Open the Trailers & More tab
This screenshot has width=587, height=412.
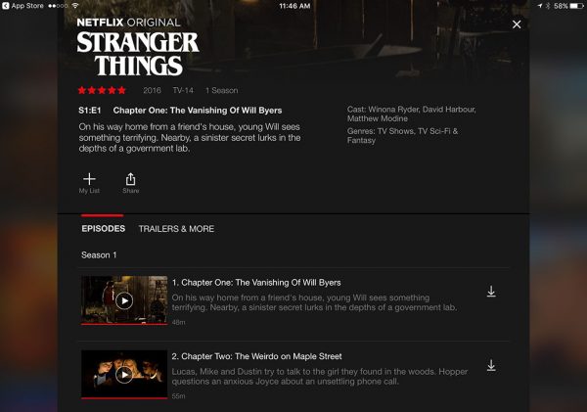(x=176, y=229)
